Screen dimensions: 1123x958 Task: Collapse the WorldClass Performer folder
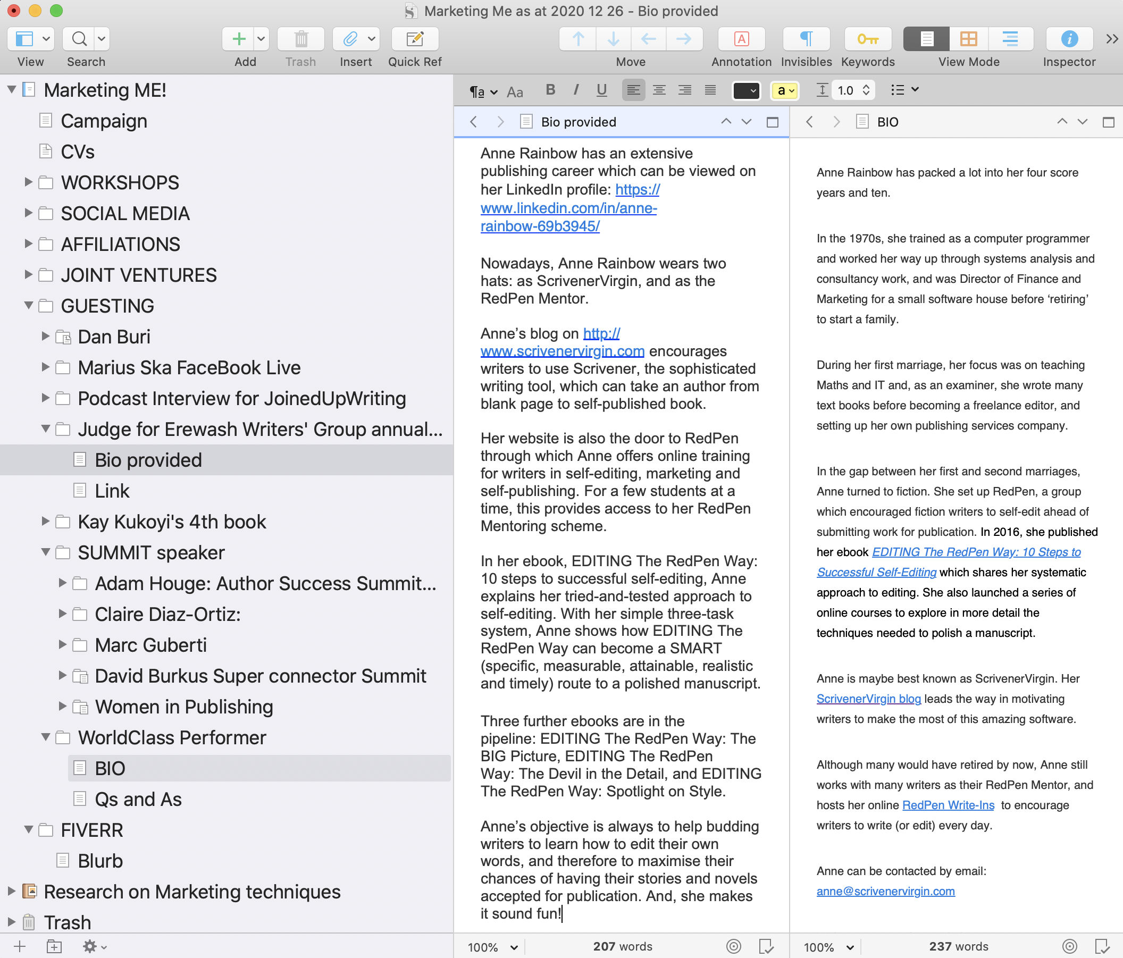pyautogui.click(x=46, y=737)
